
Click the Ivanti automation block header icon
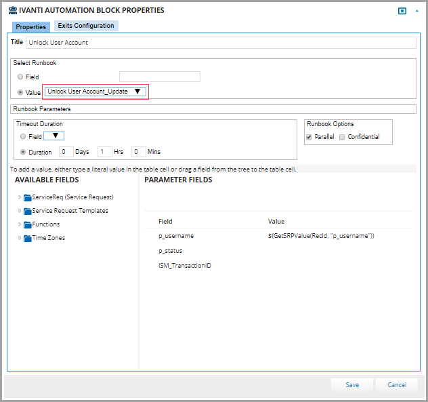click(12, 10)
